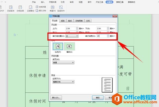Open unit 厘米 dropdown beside bottom margin
The image size is (159, 107).
tap(112, 28)
